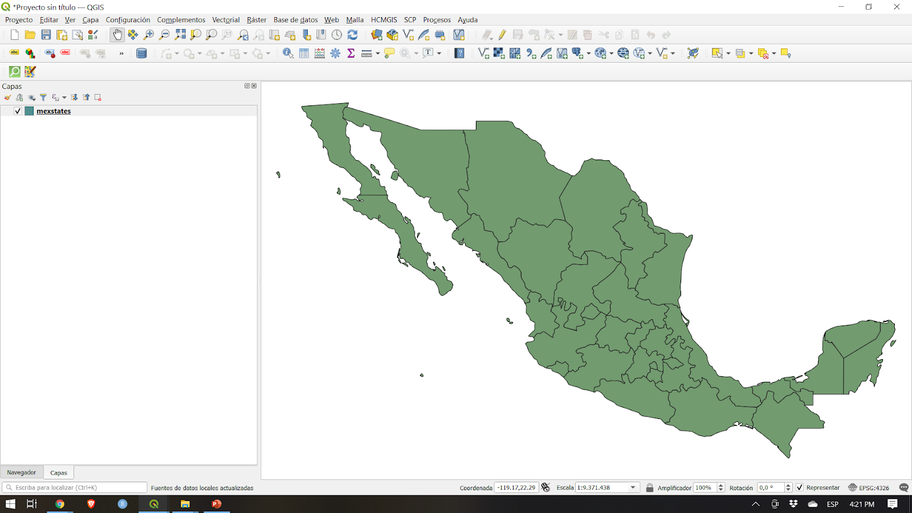Expand all layers in Capas panel
Viewport: 912px width, 513px height.
click(74, 97)
